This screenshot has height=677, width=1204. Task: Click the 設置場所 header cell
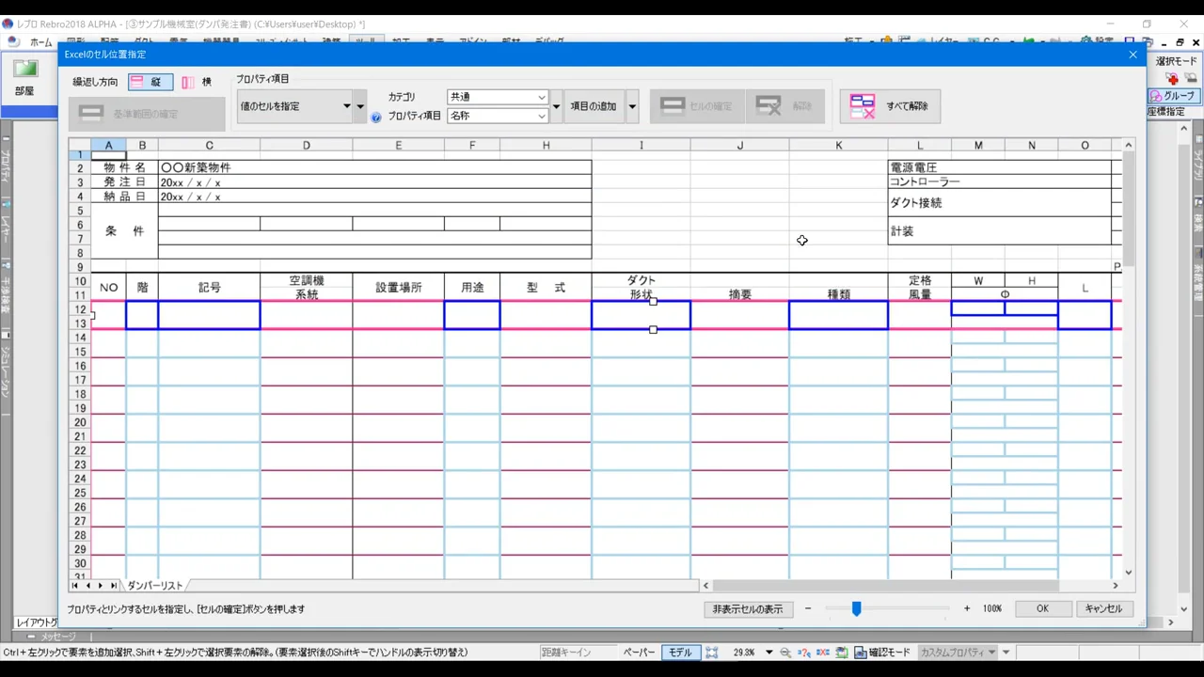[399, 288]
